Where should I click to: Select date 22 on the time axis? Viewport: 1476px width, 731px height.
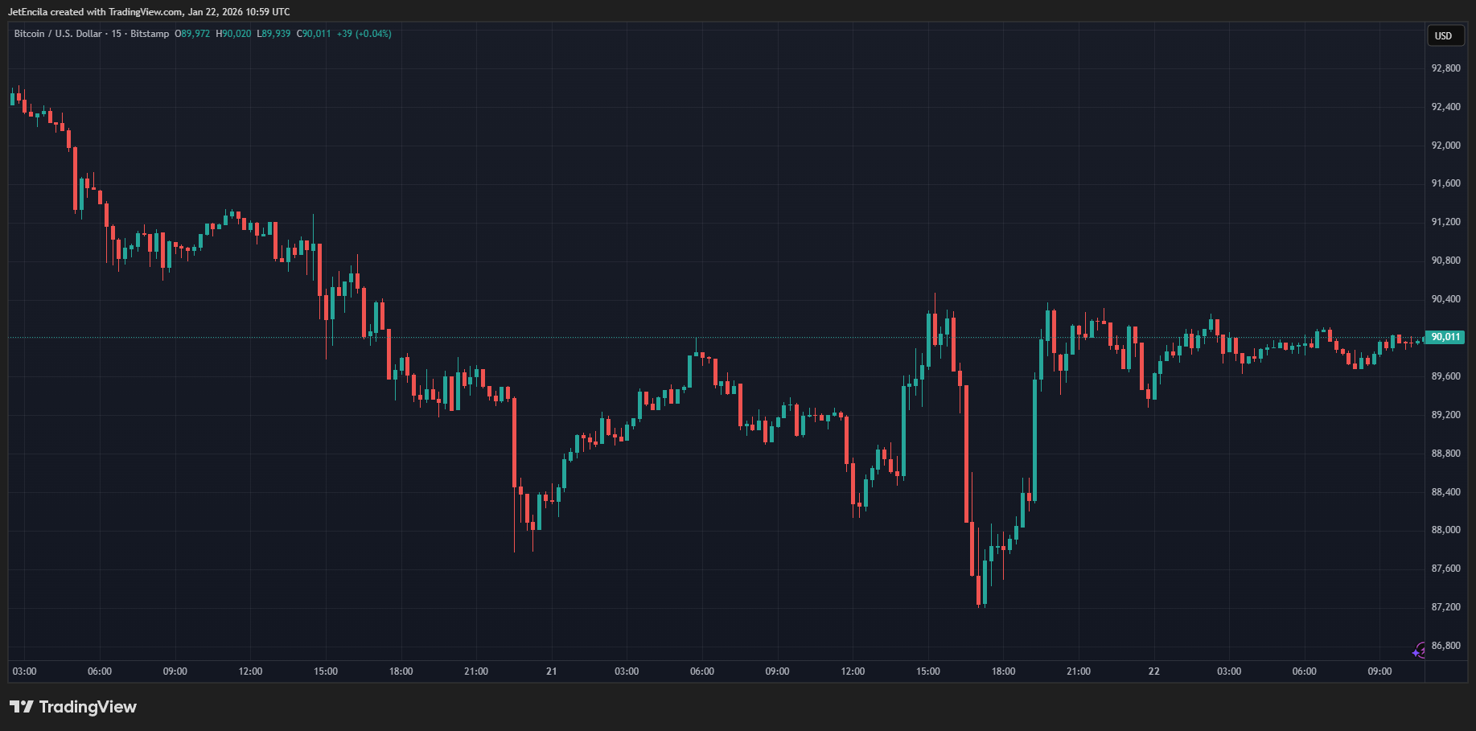[x=1153, y=671]
